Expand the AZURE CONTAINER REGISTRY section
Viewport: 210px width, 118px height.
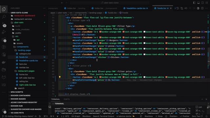(x=24, y=103)
